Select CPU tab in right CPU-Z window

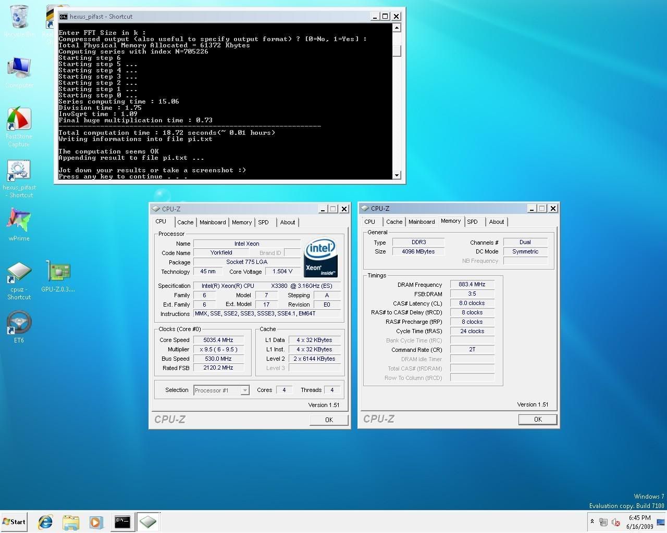pos(370,222)
